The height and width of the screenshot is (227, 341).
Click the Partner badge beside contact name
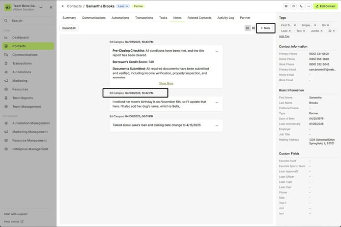click(x=138, y=6)
